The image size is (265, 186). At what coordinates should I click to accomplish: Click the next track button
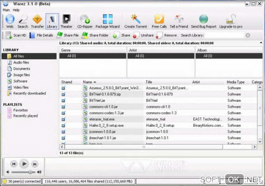click(x=35, y=164)
